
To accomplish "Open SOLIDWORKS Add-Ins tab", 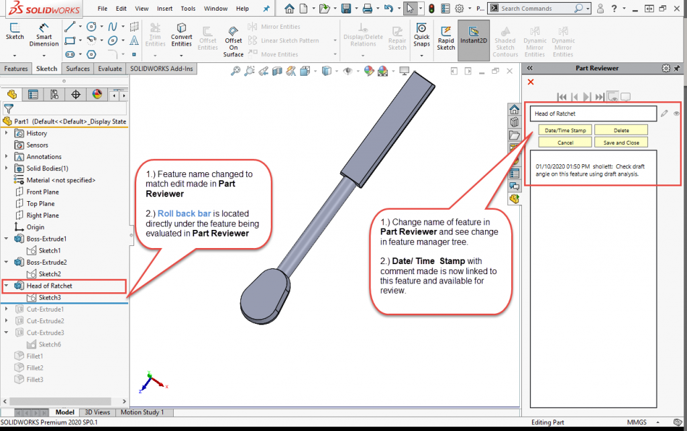I will coord(161,68).
